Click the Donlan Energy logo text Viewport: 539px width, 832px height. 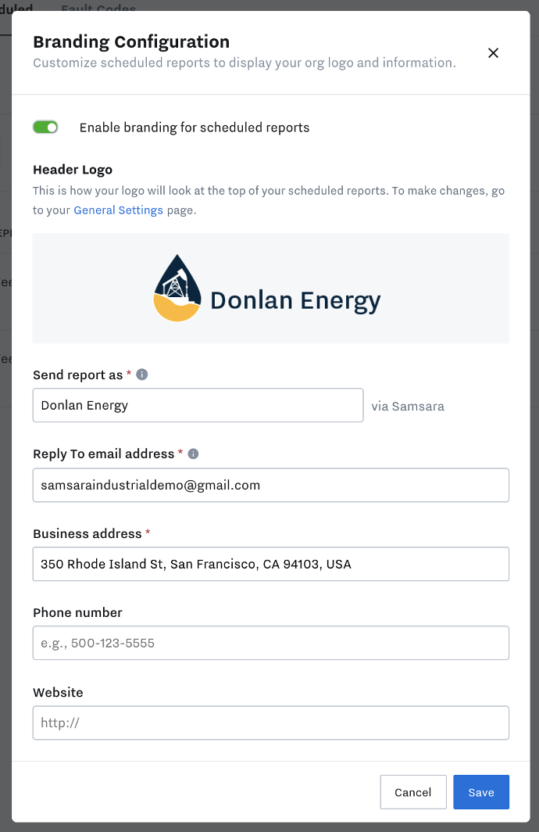point(295,301)
